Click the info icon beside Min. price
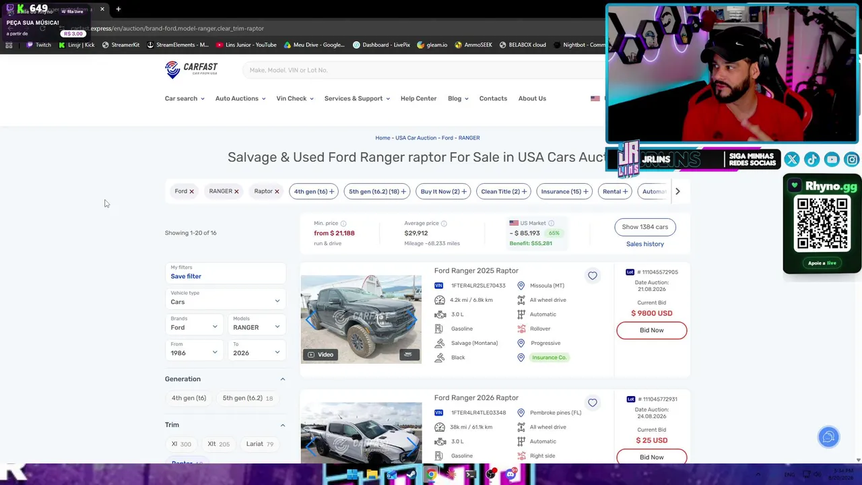Screen dimensions: 862x485 pyautogui.click(x=343, y=224)
